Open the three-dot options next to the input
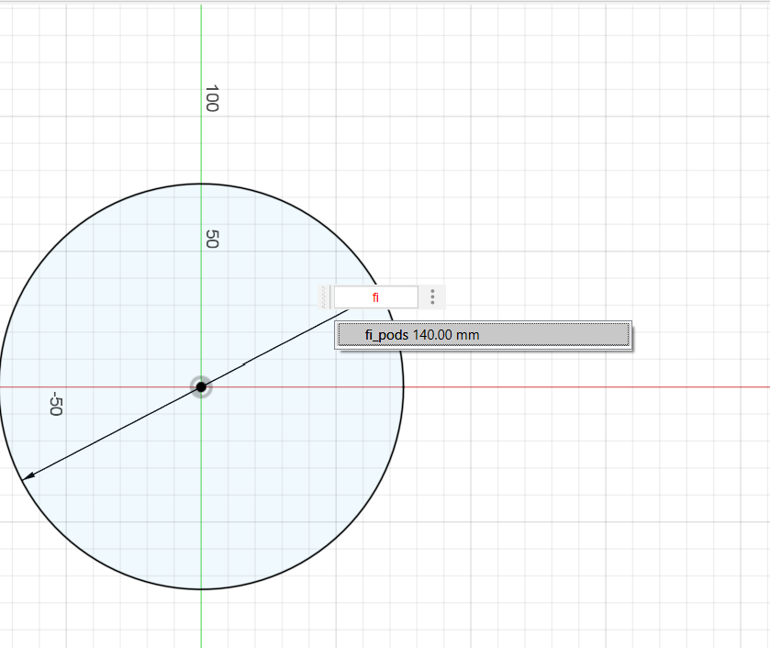The width and height of the screenshot is (770, 648). click(x=432, y=296)
